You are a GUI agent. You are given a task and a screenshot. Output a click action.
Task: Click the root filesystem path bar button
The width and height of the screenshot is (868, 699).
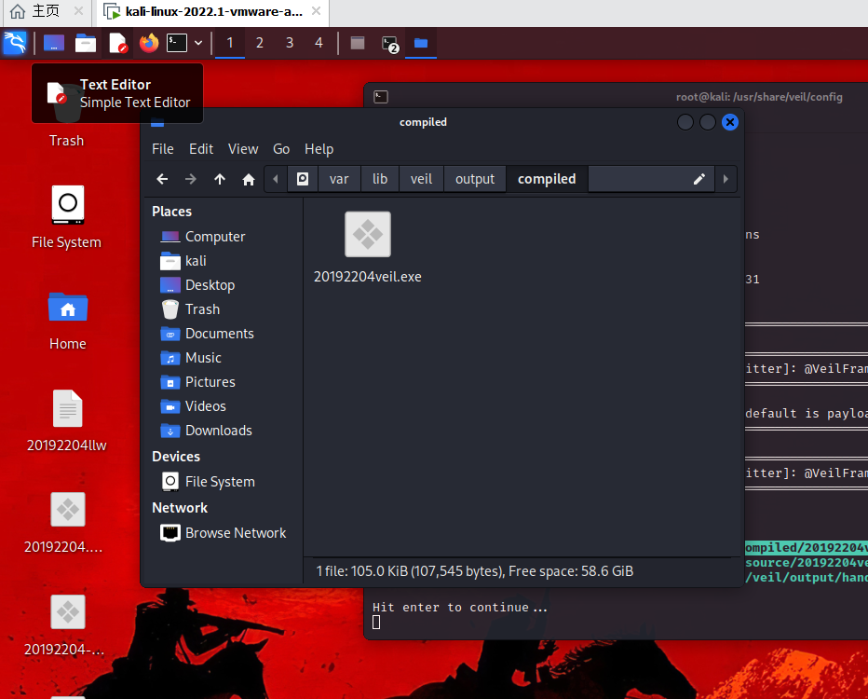303,179
